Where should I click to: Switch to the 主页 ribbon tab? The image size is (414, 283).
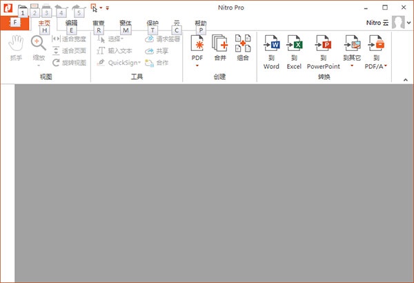(44, 23)
